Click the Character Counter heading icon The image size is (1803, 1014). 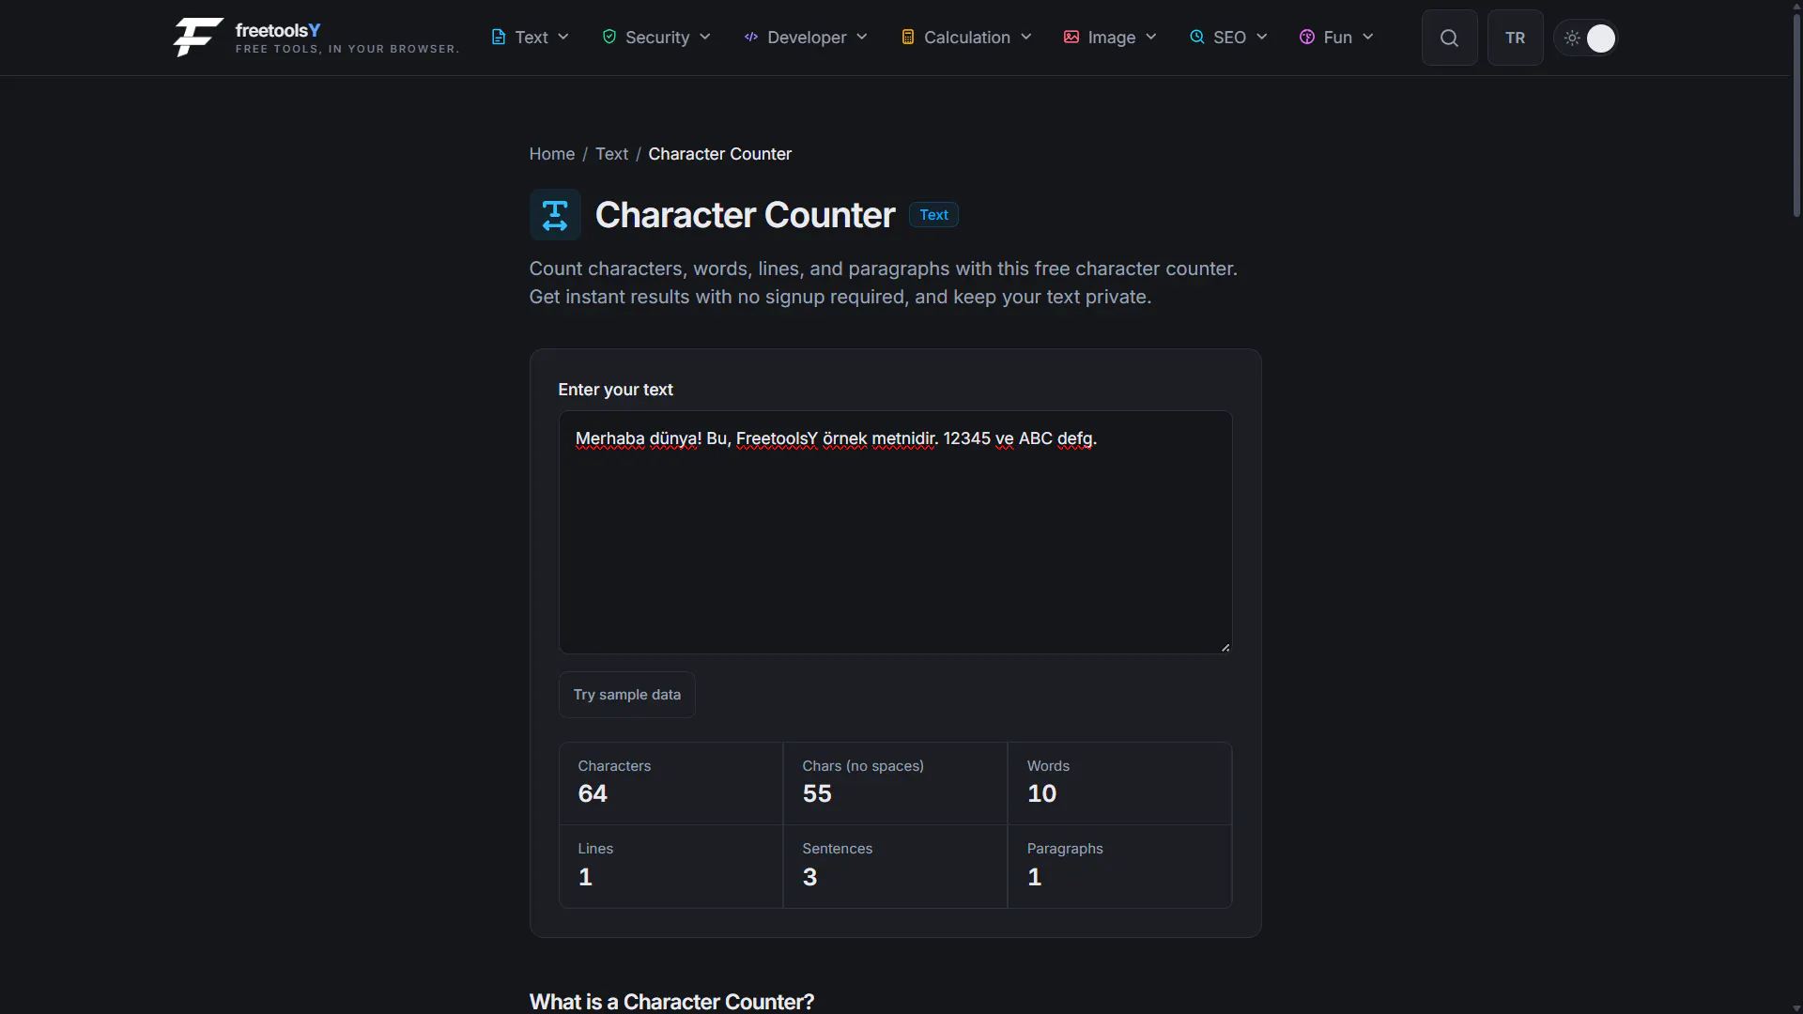click(x=555, y=215)
